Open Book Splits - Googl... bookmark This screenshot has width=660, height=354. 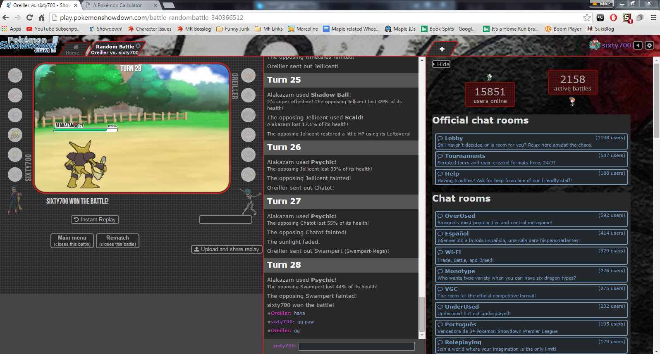click(449, 29)
